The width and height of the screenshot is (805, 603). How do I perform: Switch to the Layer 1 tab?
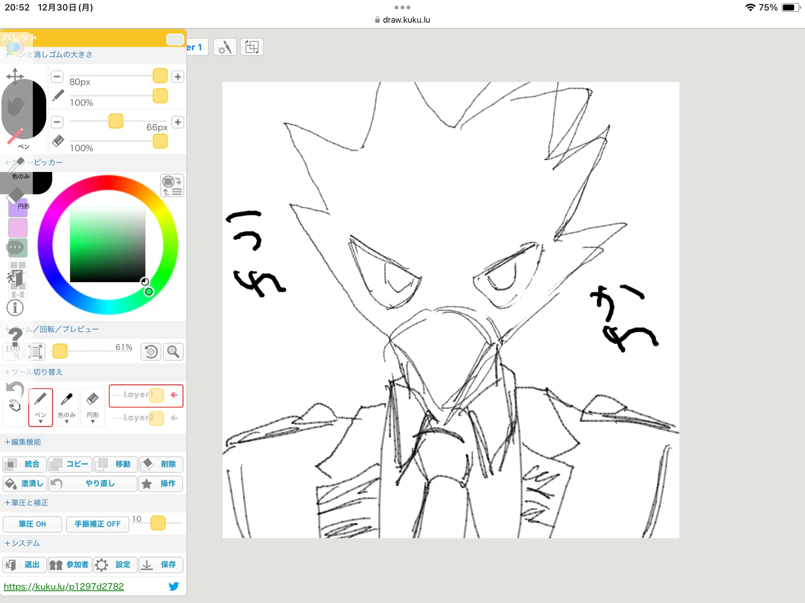(x=197, y=47)
